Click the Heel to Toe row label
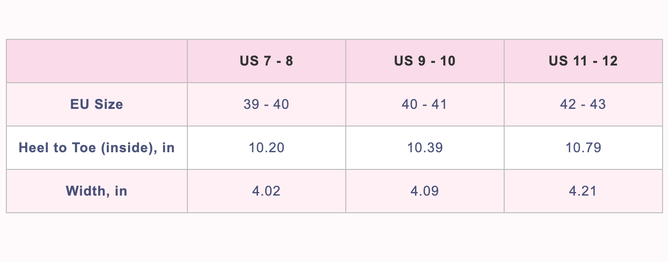Viewport: 668px width, 262px height. click(97, 148)
